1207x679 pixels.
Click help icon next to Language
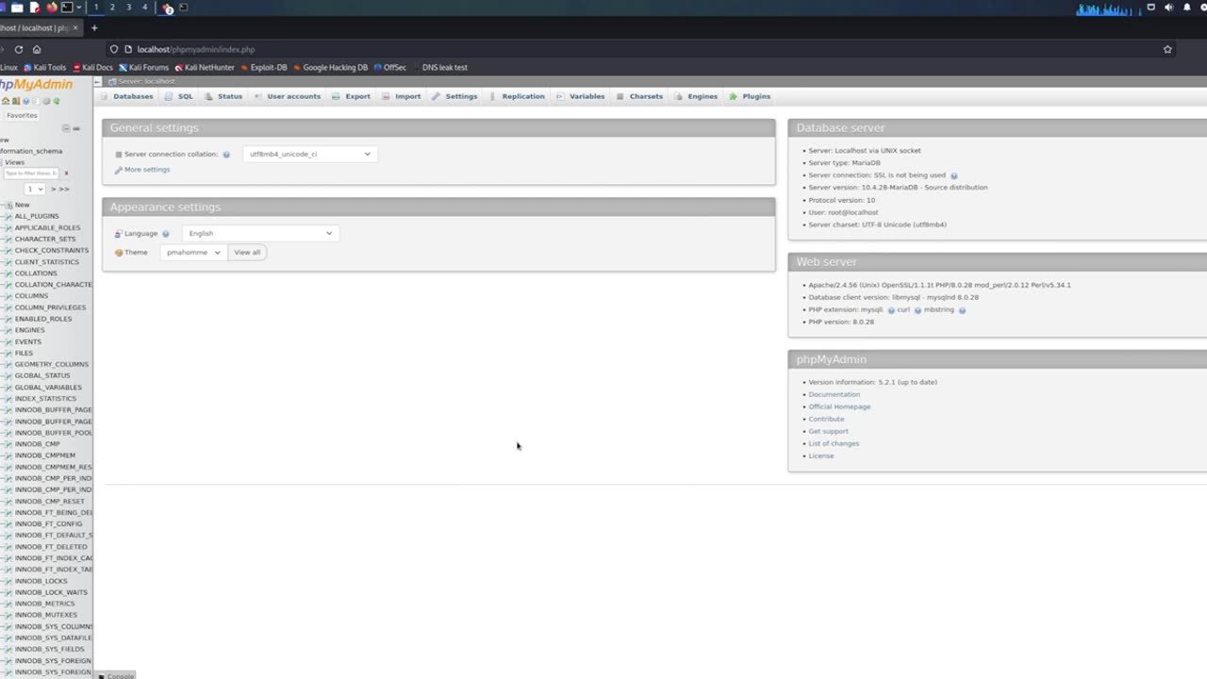(165, 234)
